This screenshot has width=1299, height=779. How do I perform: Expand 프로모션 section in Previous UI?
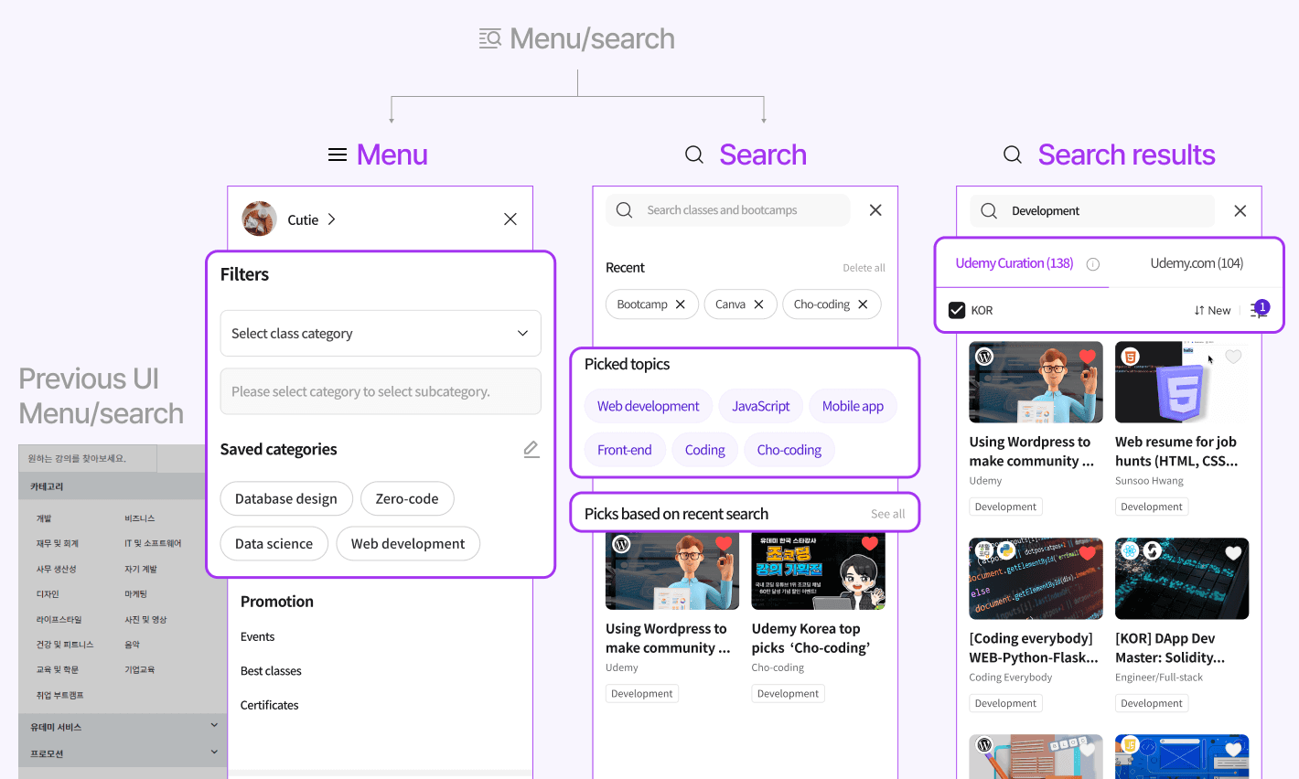tap(214, 752)
